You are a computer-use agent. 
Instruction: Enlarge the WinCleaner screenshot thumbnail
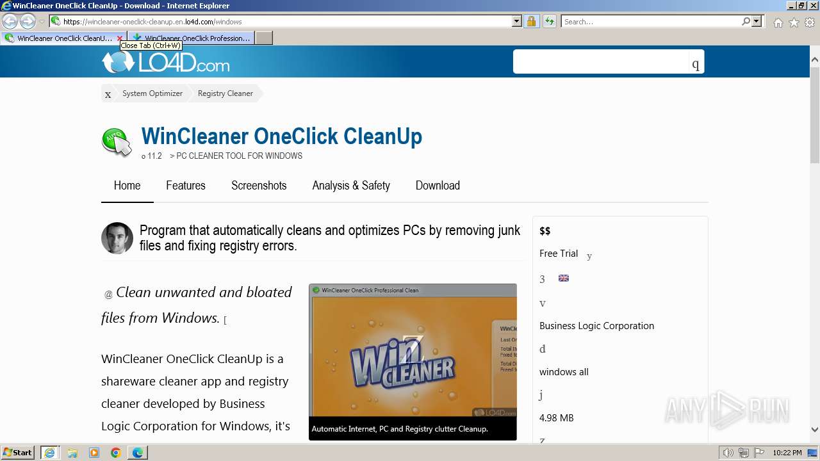[x=413, y=362]
